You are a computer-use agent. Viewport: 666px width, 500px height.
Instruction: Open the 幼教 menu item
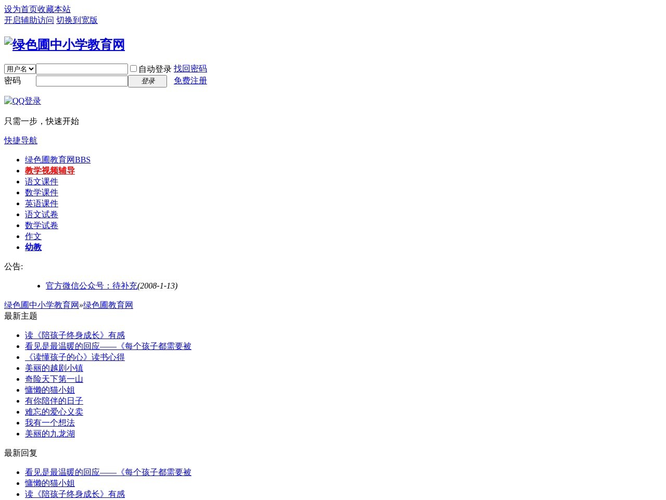point(33,247)
